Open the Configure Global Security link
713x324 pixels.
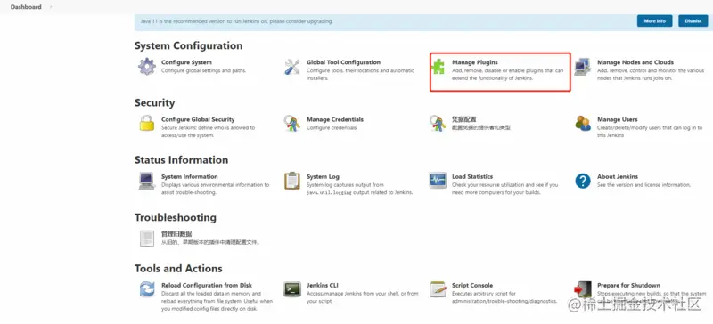[x=198, y=119]
